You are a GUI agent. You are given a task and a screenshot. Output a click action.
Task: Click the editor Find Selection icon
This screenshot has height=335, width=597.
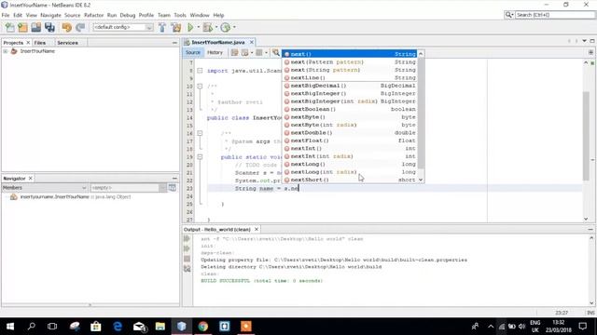[x=276, y=52]
